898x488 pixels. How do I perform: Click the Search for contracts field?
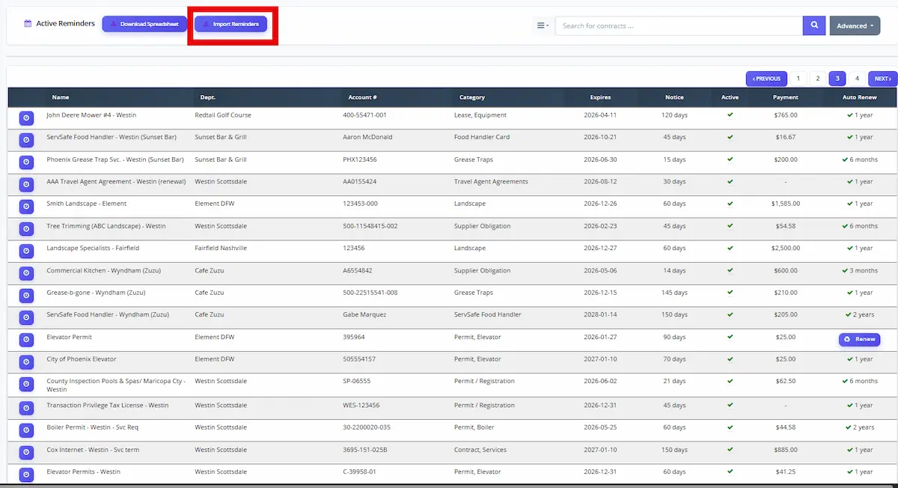click(x=678, y=25)
